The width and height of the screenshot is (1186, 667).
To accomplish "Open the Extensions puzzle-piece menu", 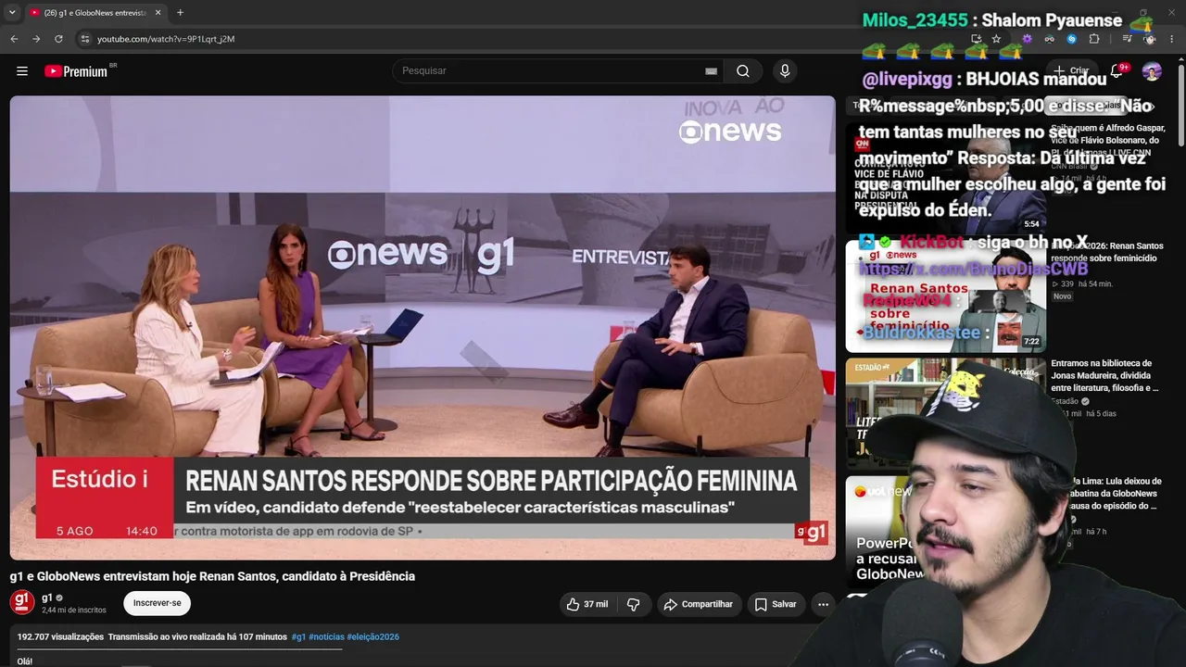I will (x=1094, y=39).
